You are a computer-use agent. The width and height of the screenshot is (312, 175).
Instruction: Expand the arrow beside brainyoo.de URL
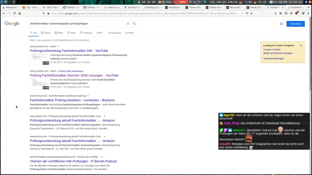(x=88, y=96)
